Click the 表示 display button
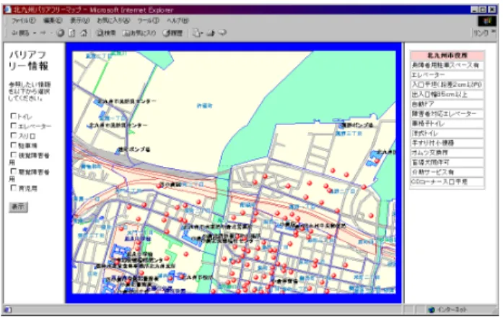The image size is (503, 318). pos(18,207)
